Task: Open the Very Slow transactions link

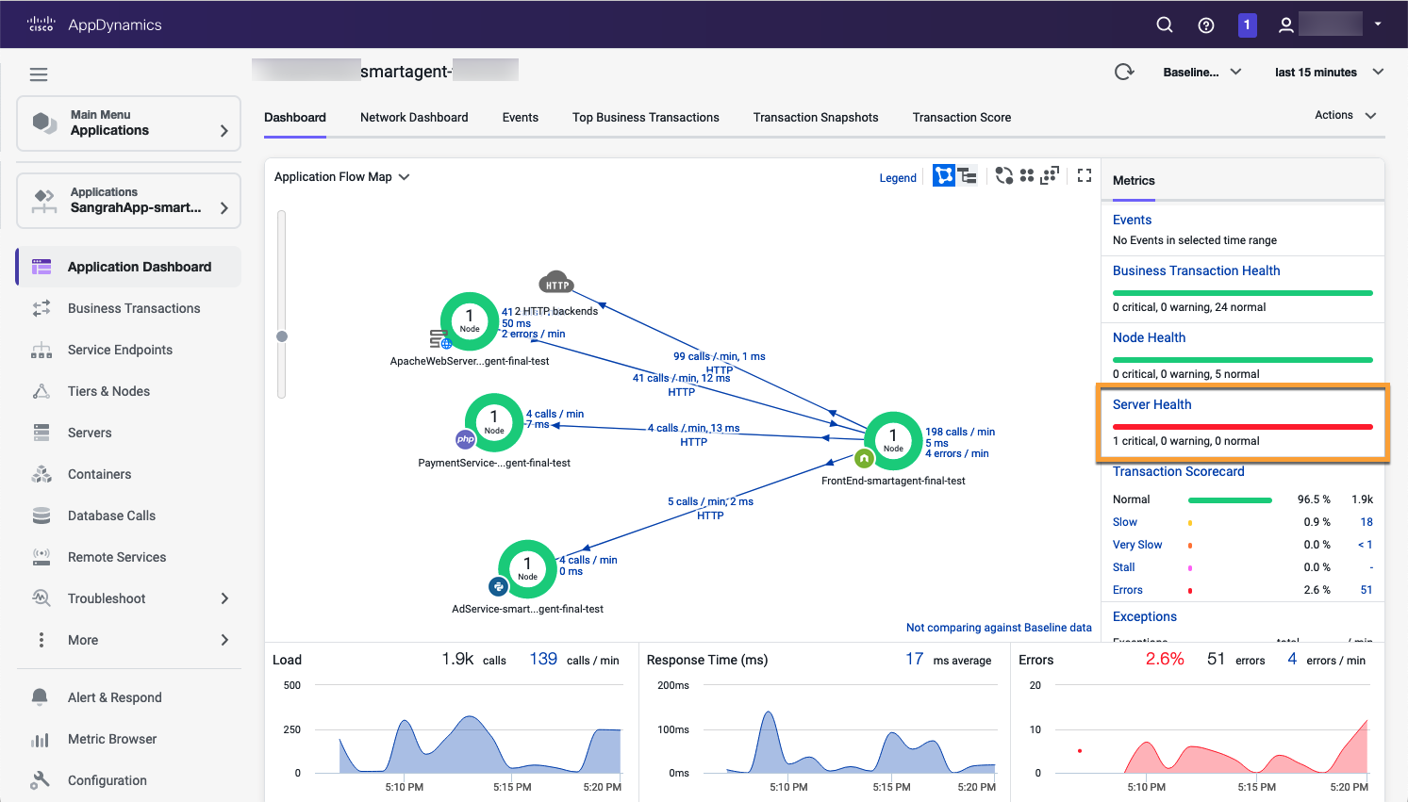Action: coord(1137,545)
